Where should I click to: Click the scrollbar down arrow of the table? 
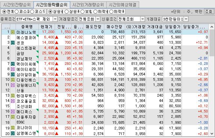pyautogui.click(x=212, y=133)
